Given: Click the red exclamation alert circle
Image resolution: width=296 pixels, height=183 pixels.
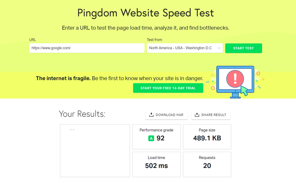Looking at the screenshot, I should (235, 78).
